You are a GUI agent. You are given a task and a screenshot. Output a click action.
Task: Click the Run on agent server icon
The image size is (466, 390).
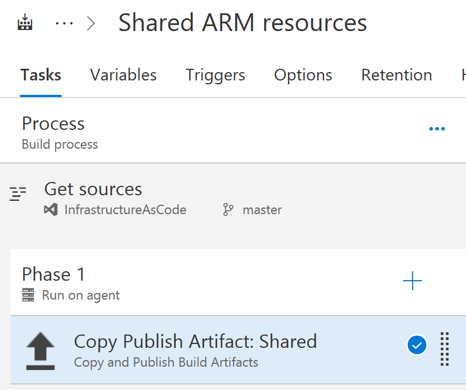tap(28, 295)
